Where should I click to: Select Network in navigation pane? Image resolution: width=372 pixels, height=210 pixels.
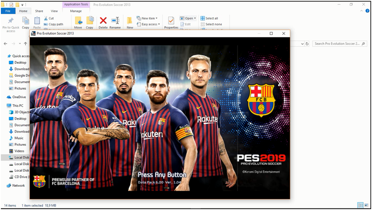point(16,186)
